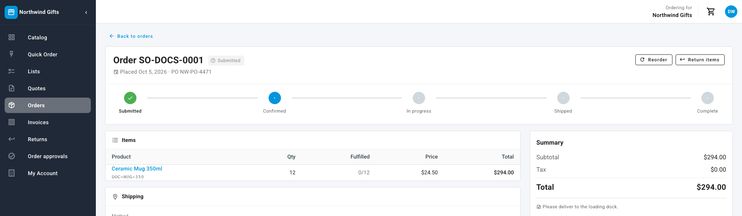Click the Returns arrow icon in sidebar
742x216 pixels.
coord(12,139)
